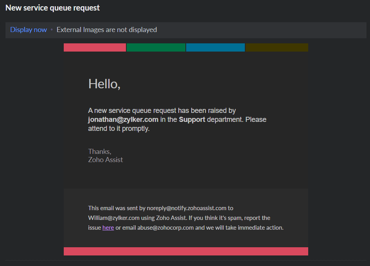Image resolution: width=370 pixels, height=266 pixels.
Task: Click the Display now link
Action: tap(29, 30)
